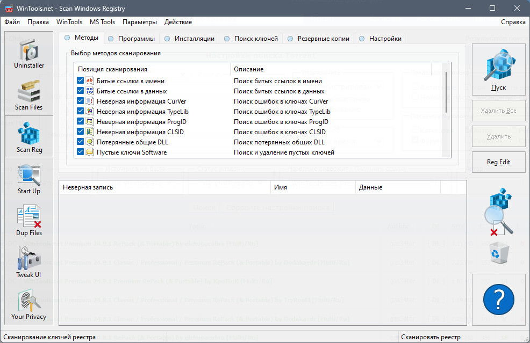Click the icon of Неверная информация CLSID
Screen dimensions: 530x343
pyautogui.click(x=90, y=132)
